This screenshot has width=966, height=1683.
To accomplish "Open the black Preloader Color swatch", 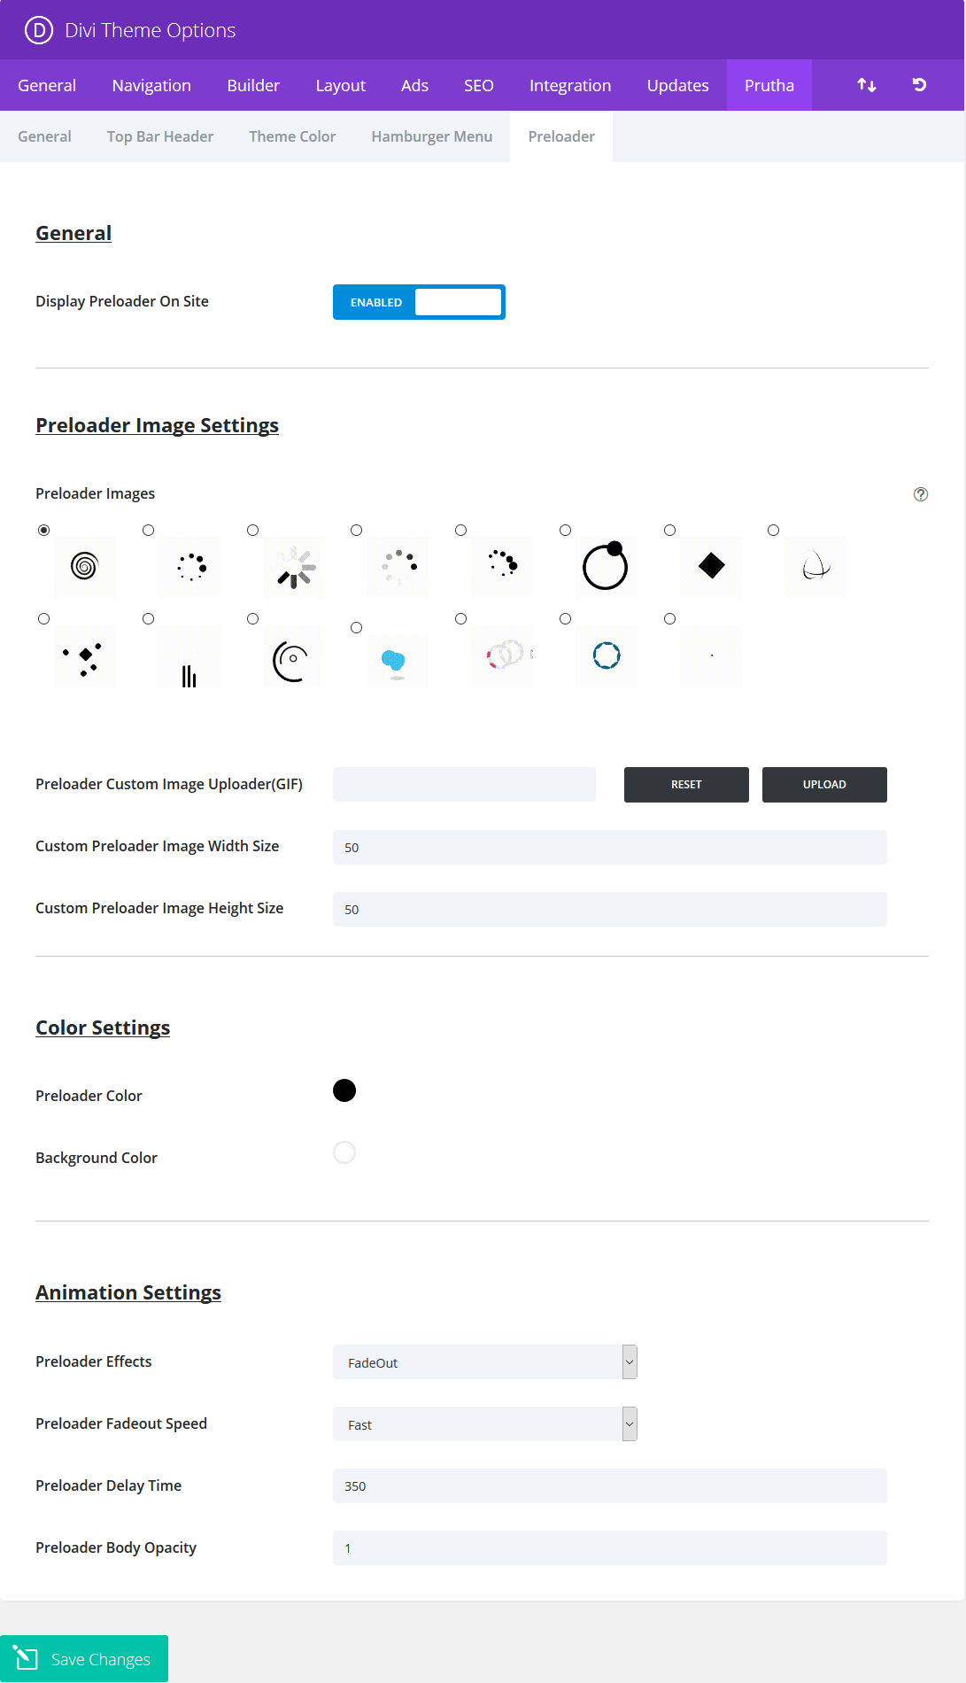I will (x=344, y=1090).
